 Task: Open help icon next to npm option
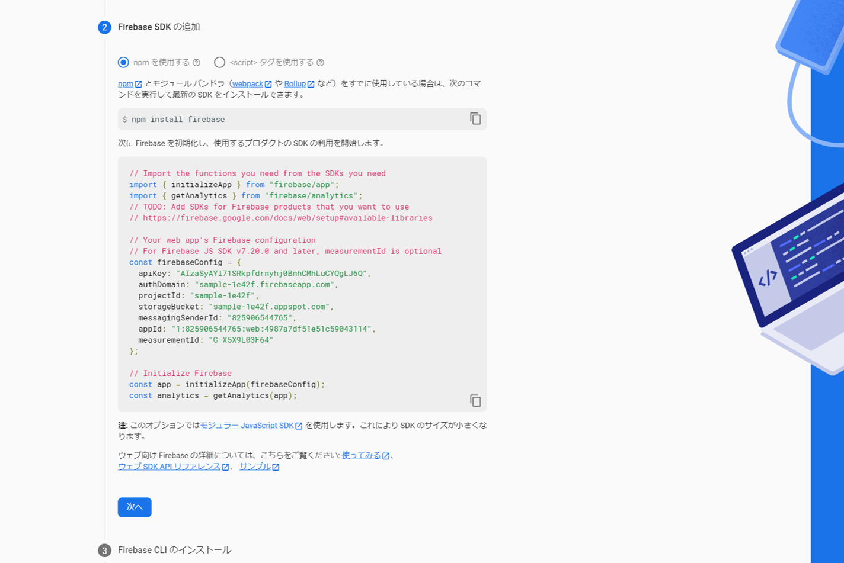click(x=196, y=62)
